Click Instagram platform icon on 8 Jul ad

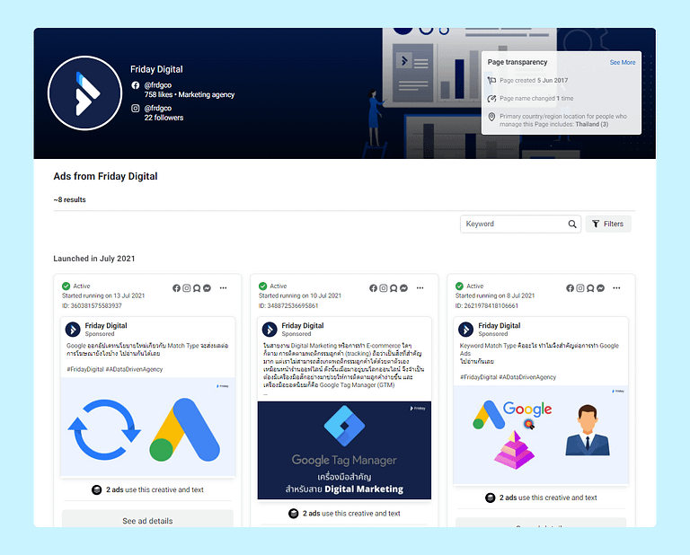580,288
